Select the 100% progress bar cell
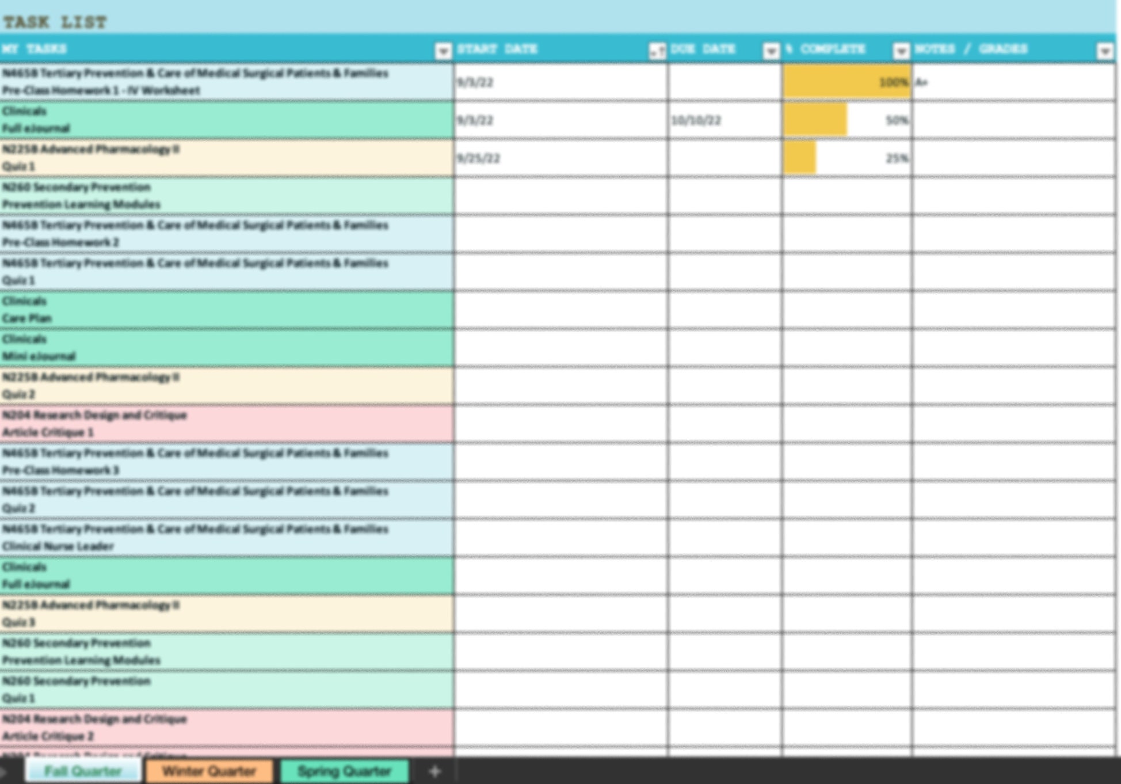 [x=847, y=82]
